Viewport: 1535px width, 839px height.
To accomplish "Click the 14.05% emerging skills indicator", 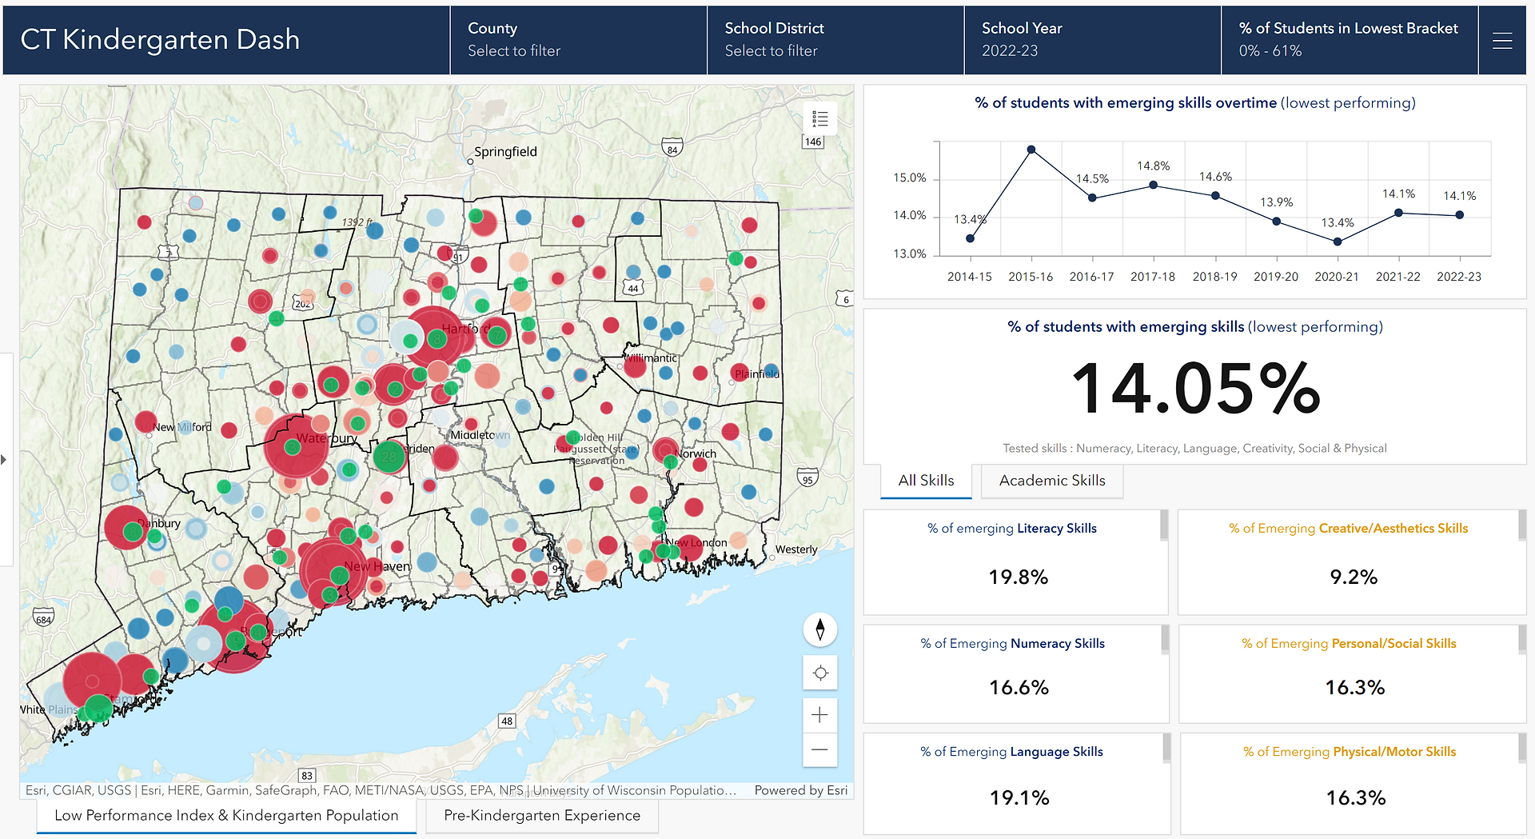I will 1195,389.
